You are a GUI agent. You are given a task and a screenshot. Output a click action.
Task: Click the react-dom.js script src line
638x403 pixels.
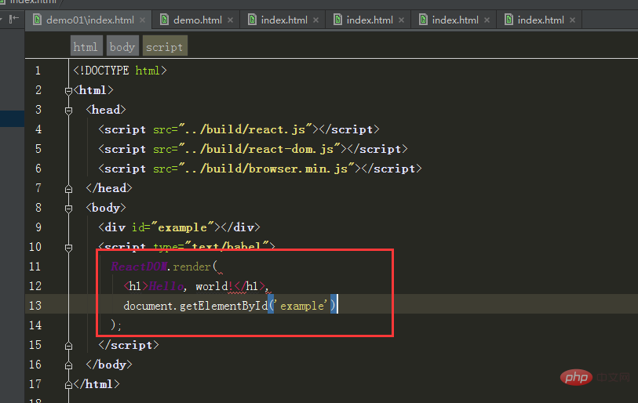(x=253, y=149)
